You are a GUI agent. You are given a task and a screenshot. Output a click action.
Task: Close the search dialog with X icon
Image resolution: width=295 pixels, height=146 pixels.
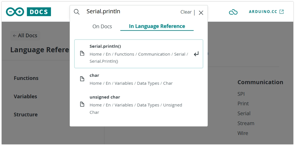pos(201,12)
